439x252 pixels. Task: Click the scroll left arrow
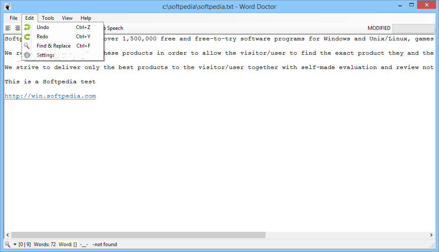tap(8, 235)
